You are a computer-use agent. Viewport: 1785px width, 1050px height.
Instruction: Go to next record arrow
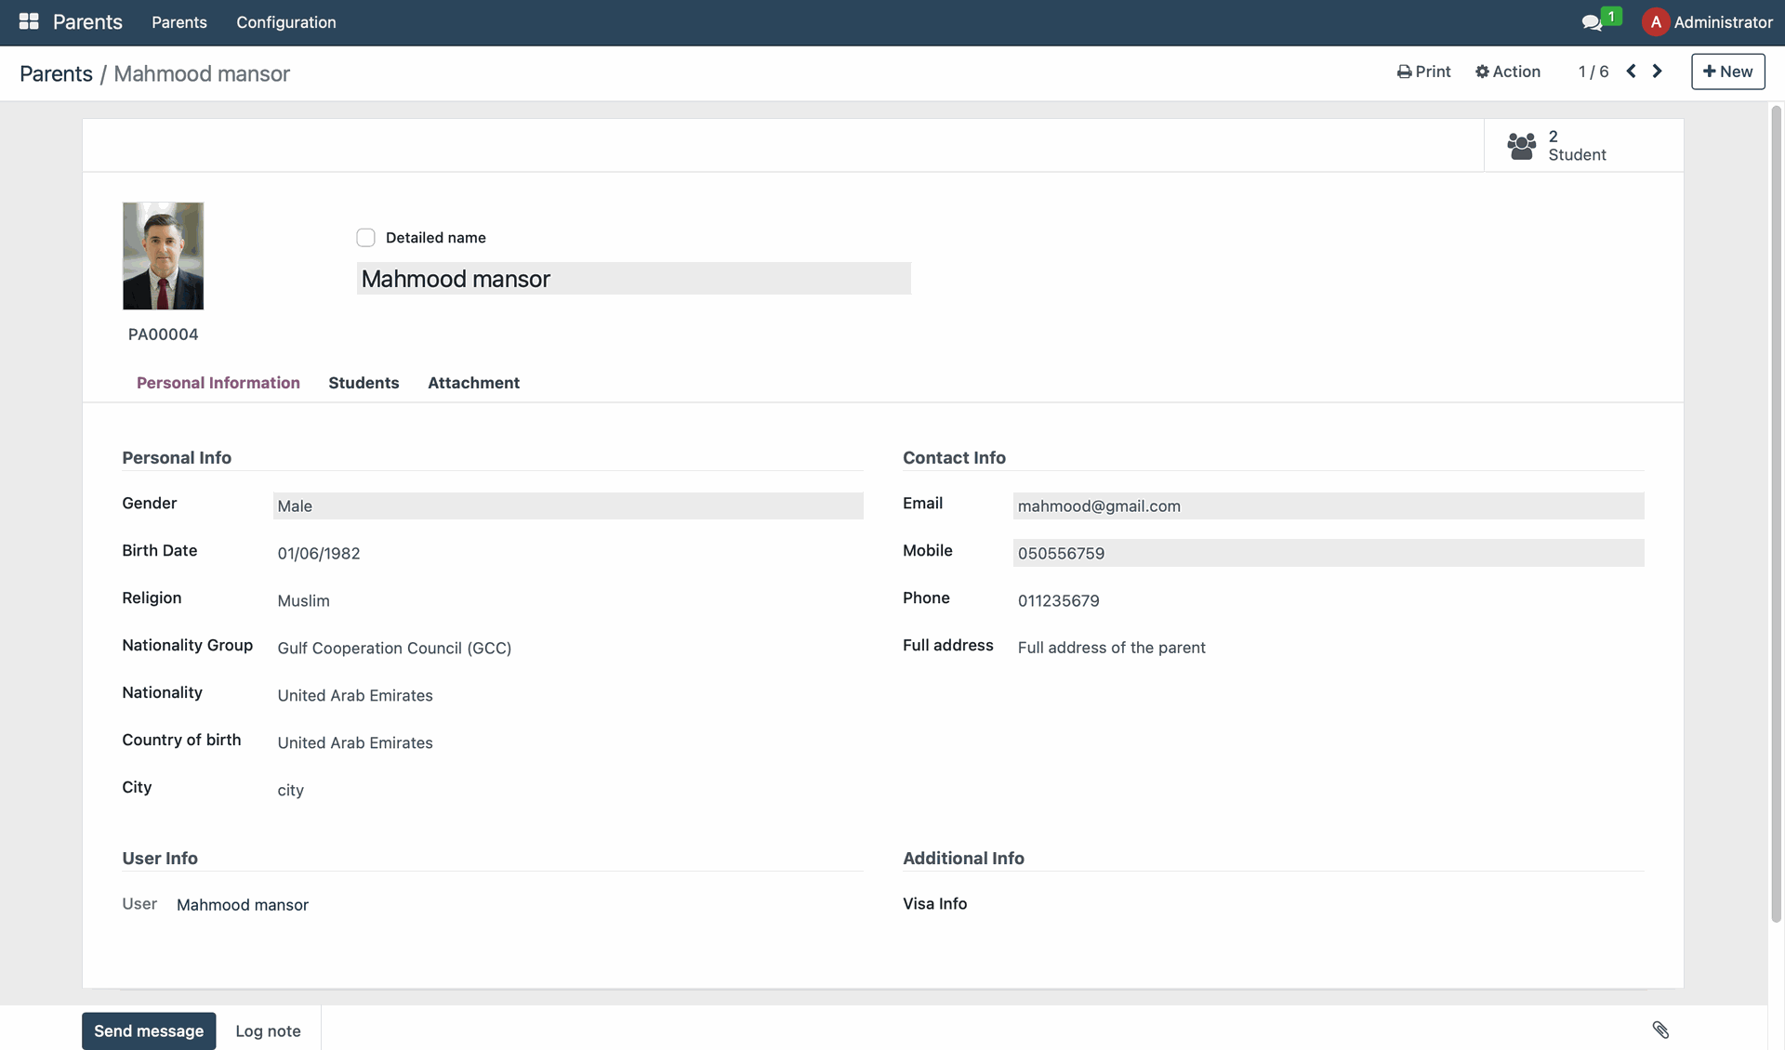tap(1657, 72)
